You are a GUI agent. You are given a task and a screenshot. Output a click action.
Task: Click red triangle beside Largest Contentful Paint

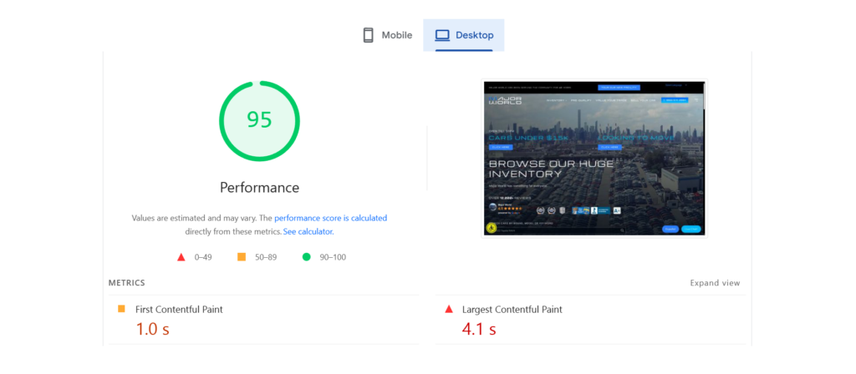coord(449,309)
